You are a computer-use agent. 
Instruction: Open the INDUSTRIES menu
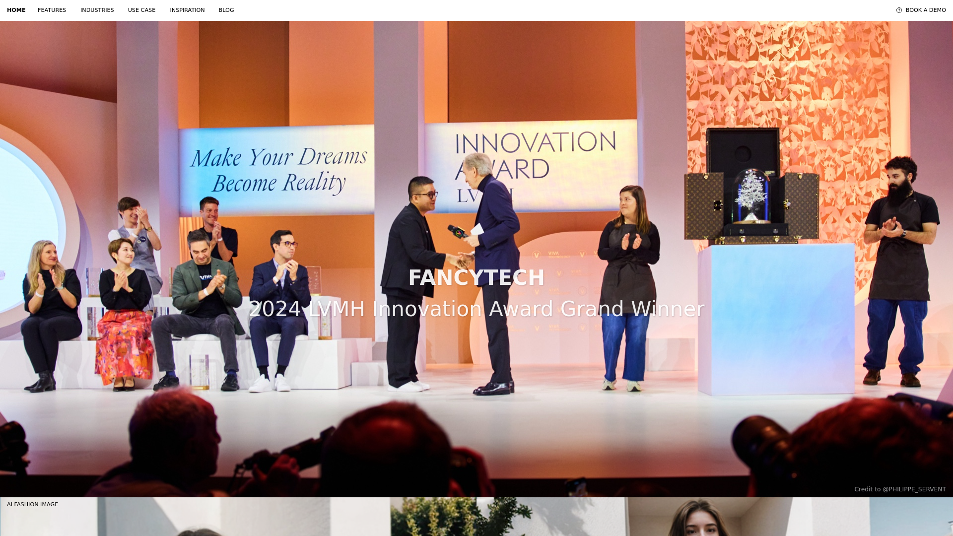(x=97, y=10)
